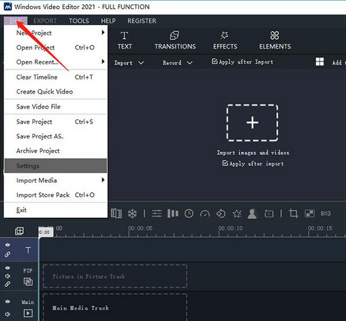Hide the text track using eye icon
This screenshot has height=321, width=346.
[x=7, y=245]
